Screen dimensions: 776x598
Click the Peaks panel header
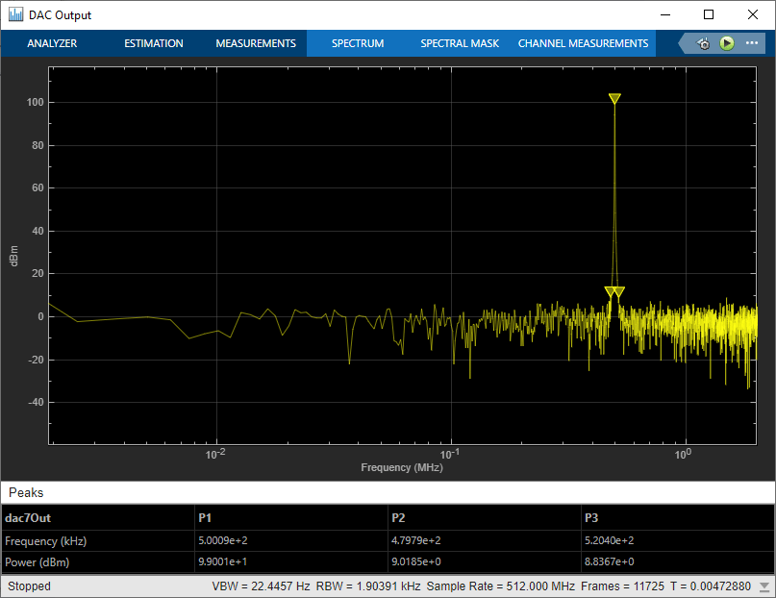click(388, 492)
